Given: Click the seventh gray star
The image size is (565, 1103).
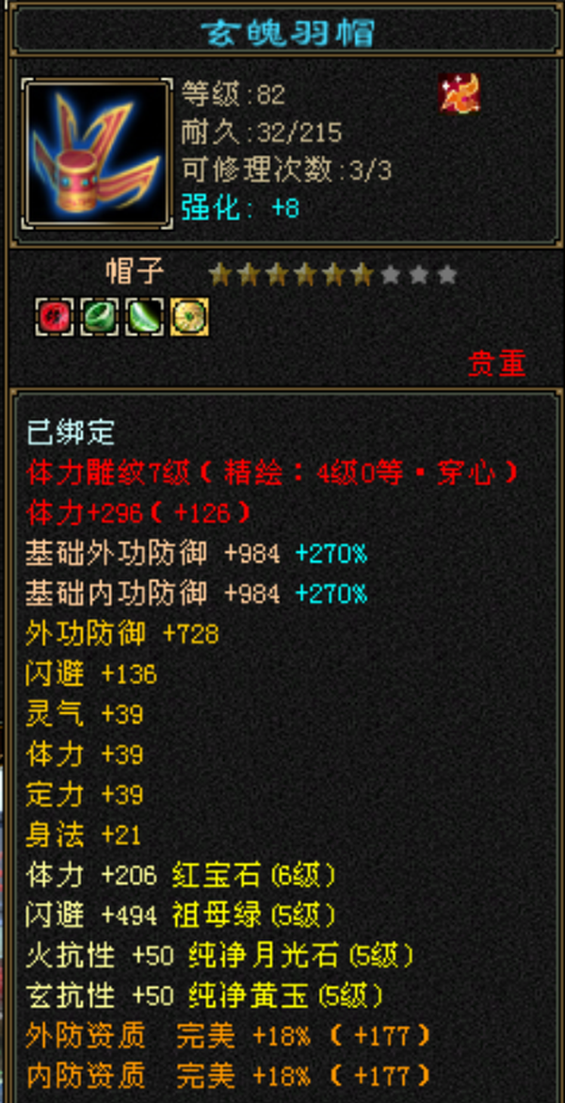Looking at the screenshot, I should click(390, 274).
